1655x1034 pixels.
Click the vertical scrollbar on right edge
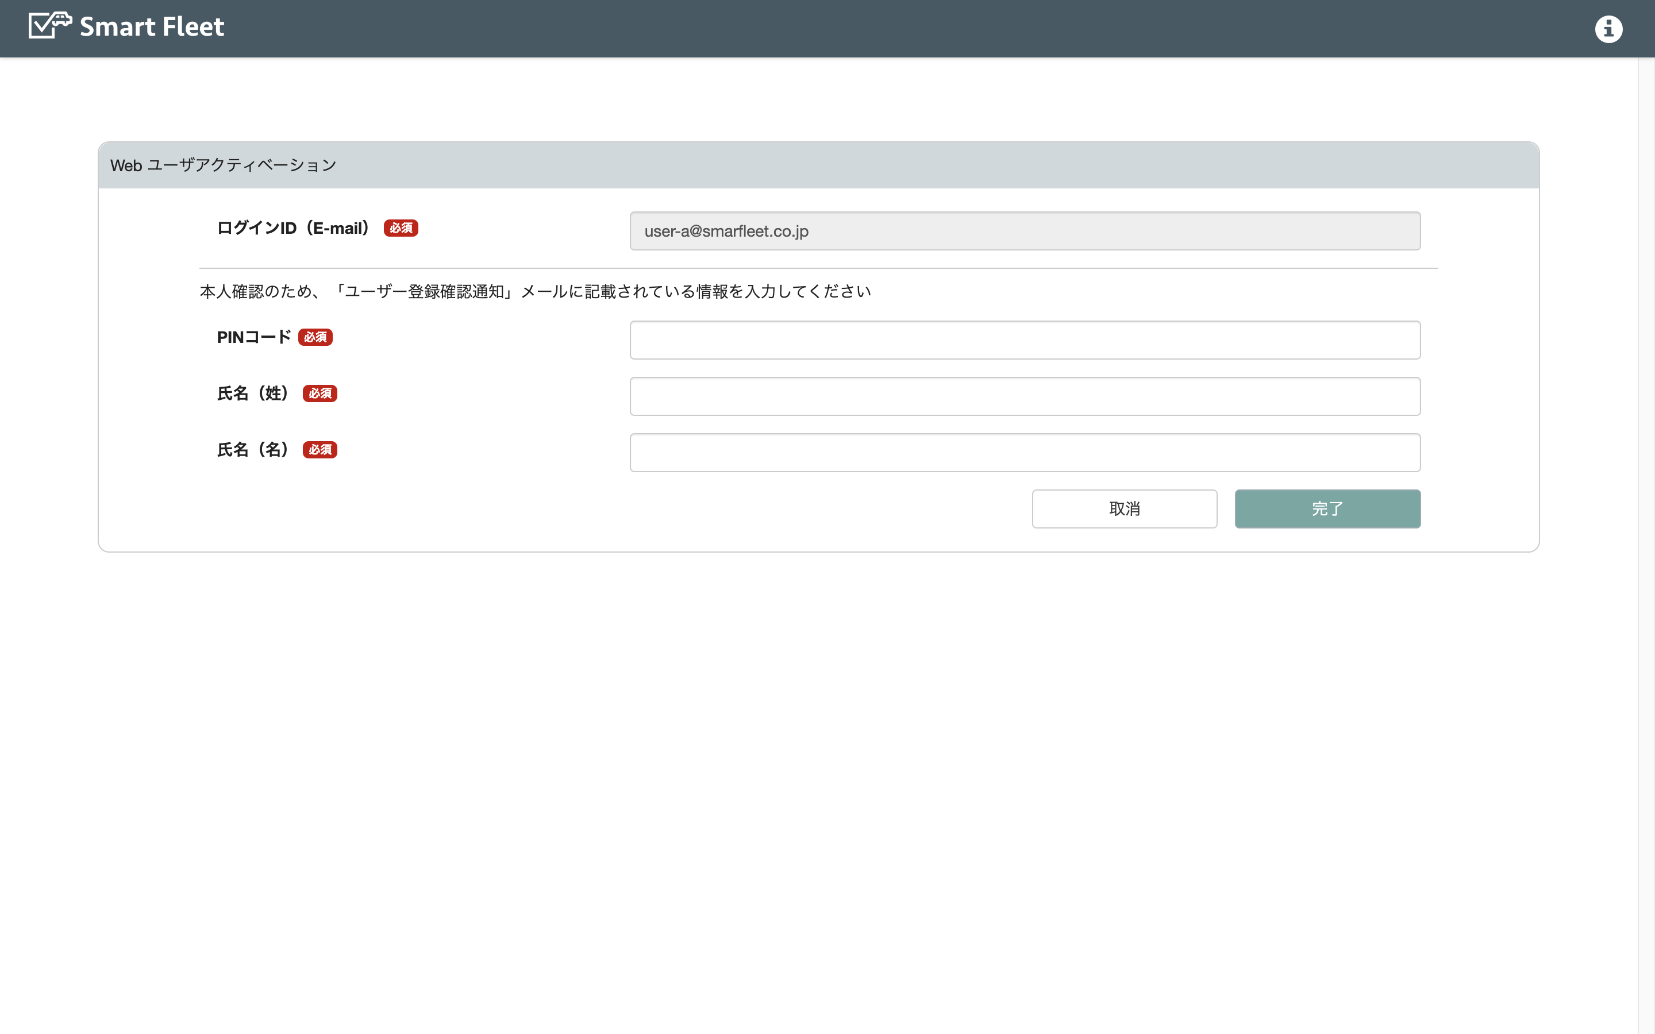pyautogui.click(x=1646, y=546)
